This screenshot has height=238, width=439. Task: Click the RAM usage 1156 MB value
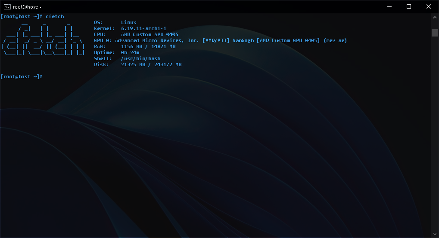(x=131, y=46)
